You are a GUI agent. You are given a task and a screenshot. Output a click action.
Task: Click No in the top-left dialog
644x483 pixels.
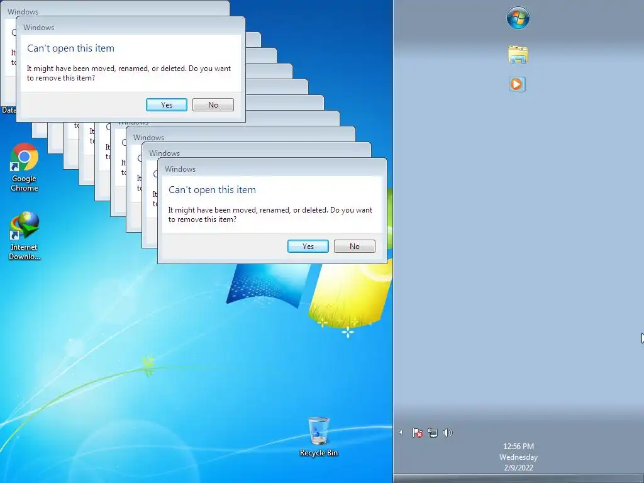tap(213, 105)
